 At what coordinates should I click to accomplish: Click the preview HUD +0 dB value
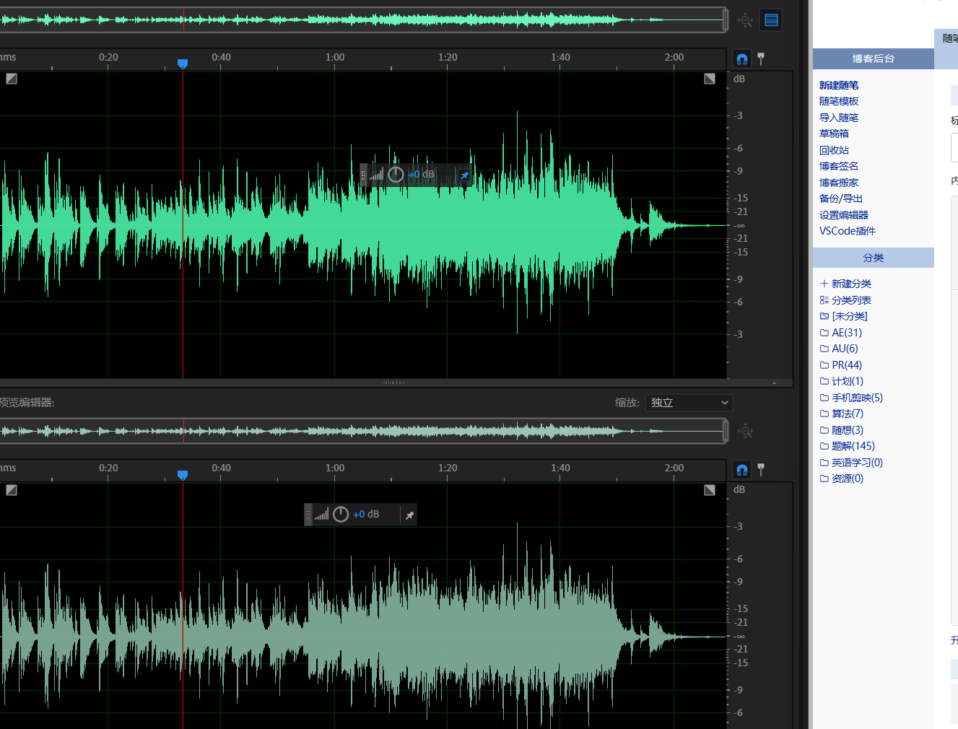pos(366,514)
